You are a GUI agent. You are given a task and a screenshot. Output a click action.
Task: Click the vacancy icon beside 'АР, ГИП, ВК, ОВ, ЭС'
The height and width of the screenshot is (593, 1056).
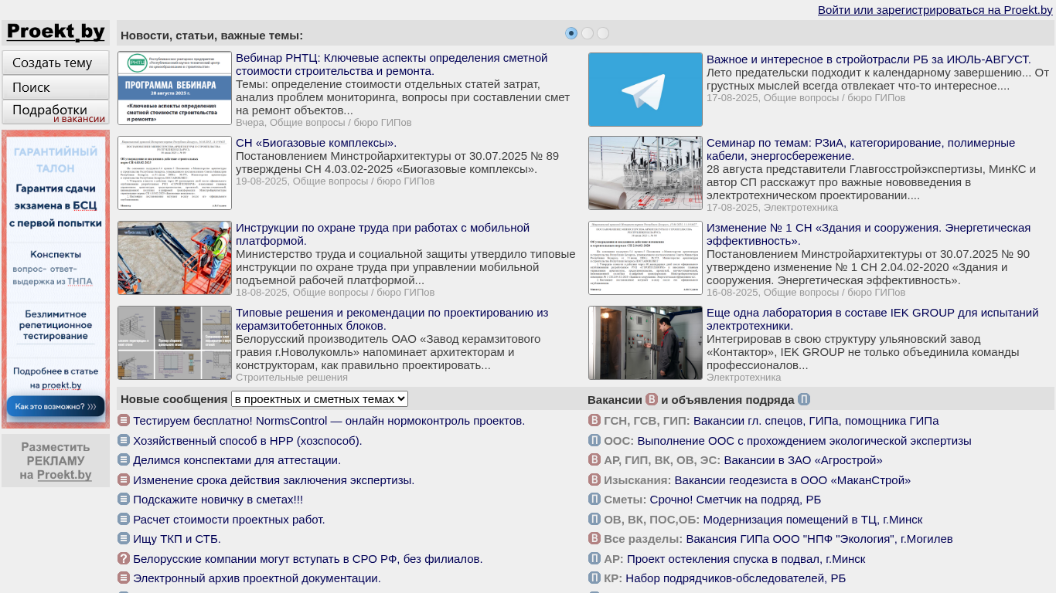click(x=594, y=459)
